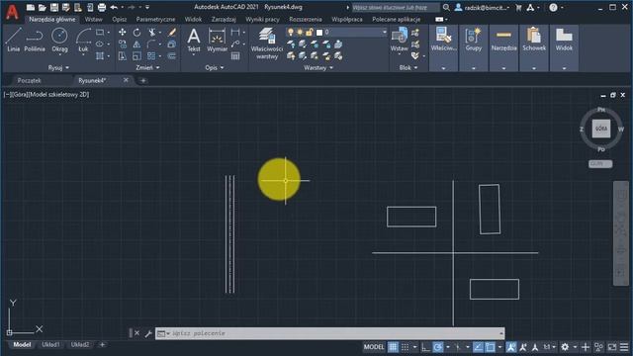This screenshot has height=356, width=633.
Task: Switch to the Początek file tab
Action: click(29, 80)
